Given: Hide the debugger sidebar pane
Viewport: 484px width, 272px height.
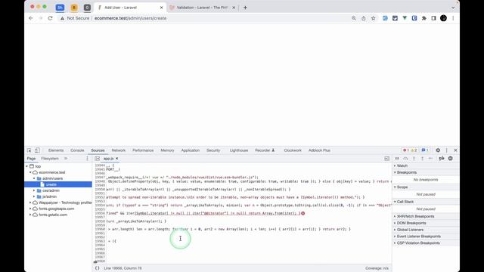Looking at the screenshot, I should pos(386,159).
